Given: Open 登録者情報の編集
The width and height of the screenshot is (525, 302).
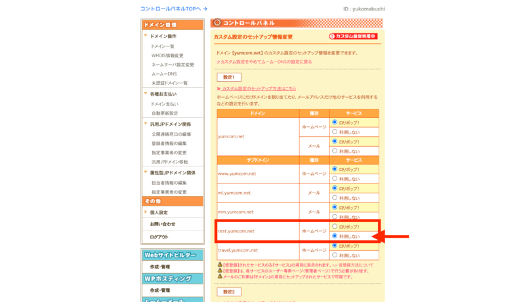Looking at the screenshot, I should coord(169,143).
